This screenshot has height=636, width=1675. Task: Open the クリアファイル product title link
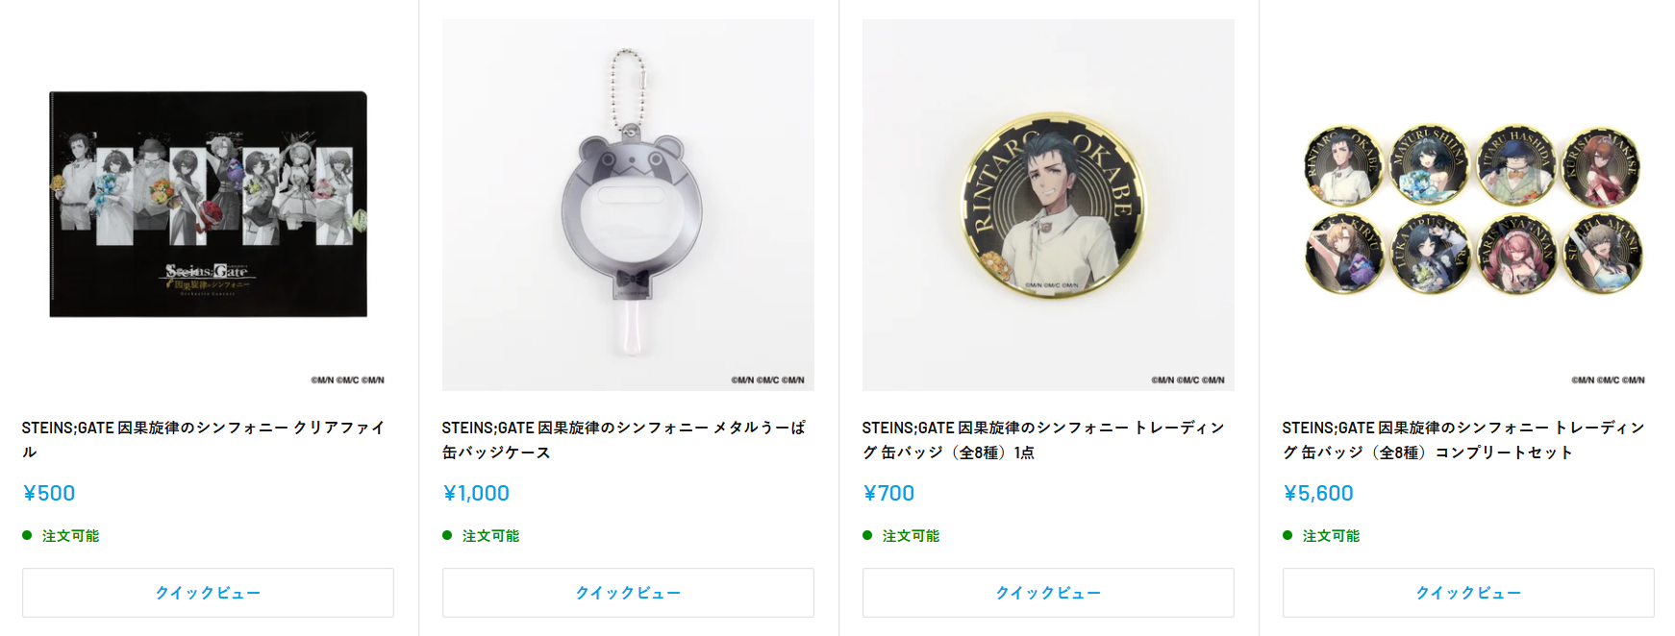[204, 439]
